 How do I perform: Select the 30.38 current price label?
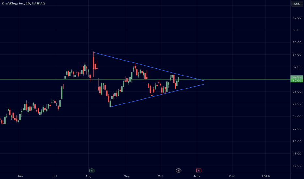(x=296, y=77)
